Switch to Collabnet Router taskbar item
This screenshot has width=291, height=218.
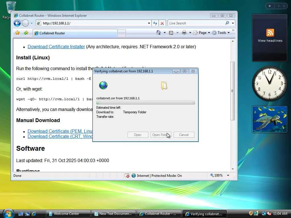[x=159, y=214]
